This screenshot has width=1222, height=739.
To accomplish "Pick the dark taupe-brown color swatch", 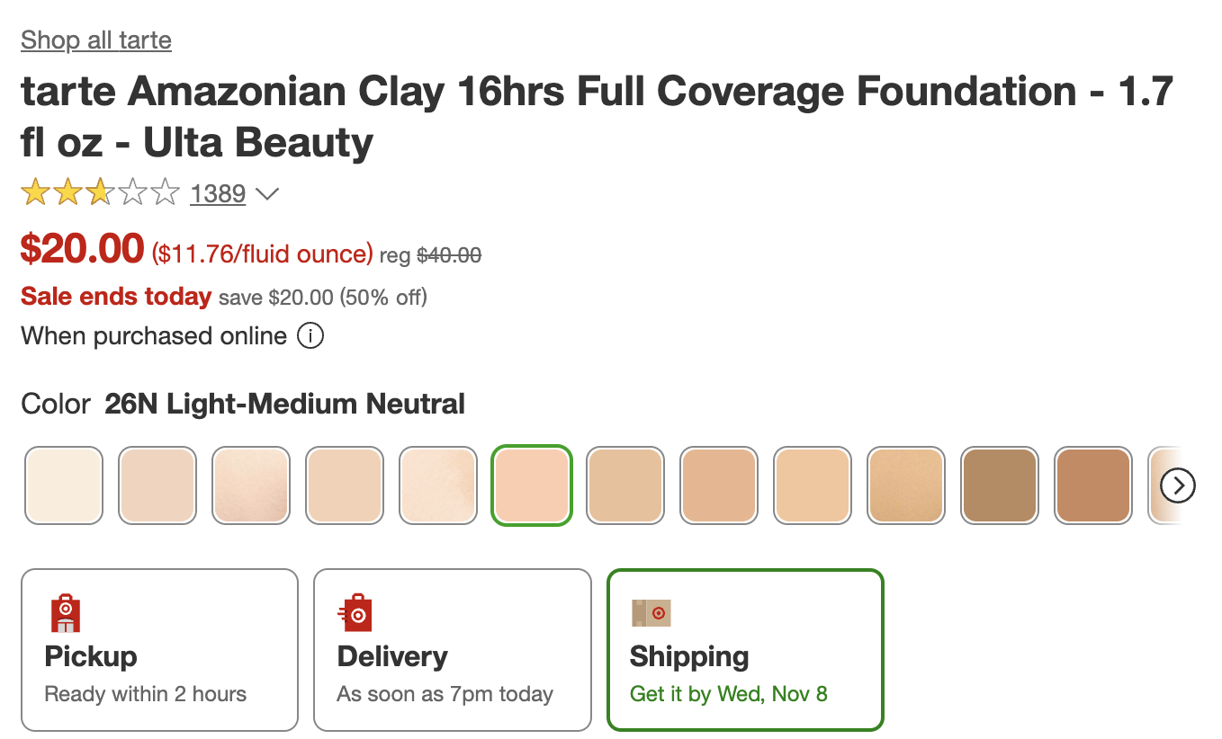I will point(1000,485).
